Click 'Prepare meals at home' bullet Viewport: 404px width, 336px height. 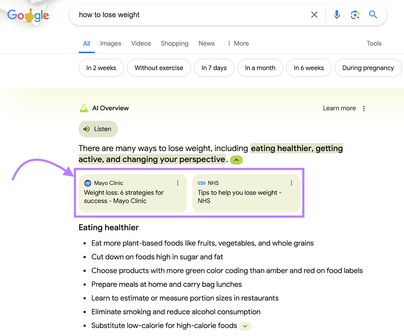166,284
